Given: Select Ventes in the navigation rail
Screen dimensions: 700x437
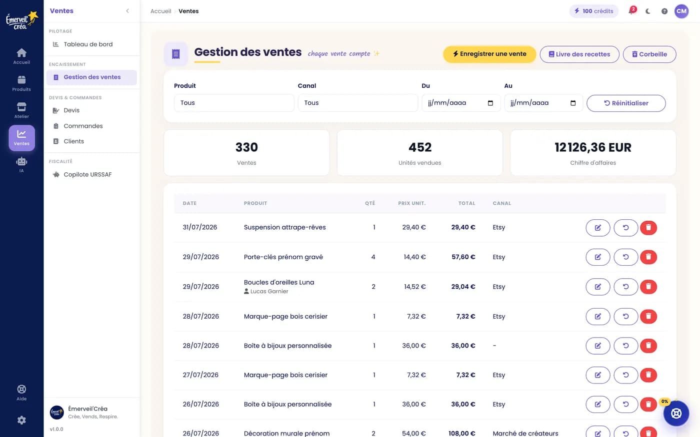Looking at the screenshot, I should click(x=21, y=138).
